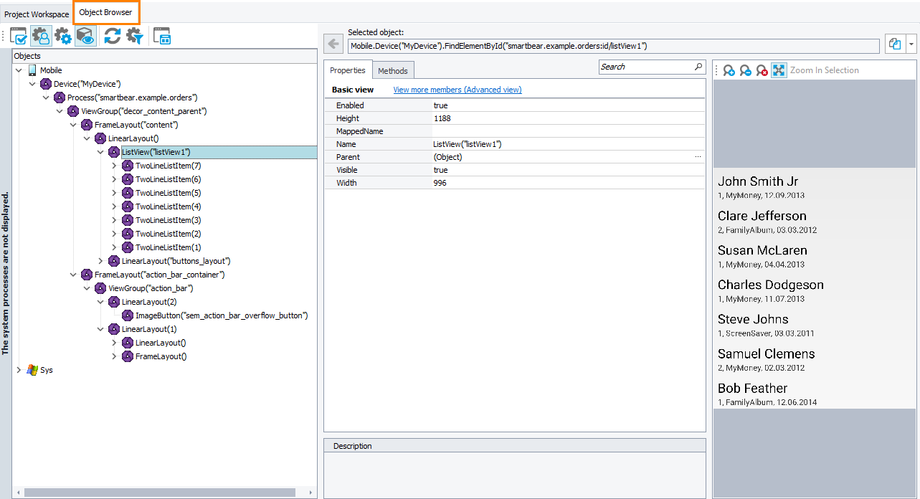920x499 pixels.
Task: Toggle the panel layout icon on the toolbar
Action: tap(161, 35)
